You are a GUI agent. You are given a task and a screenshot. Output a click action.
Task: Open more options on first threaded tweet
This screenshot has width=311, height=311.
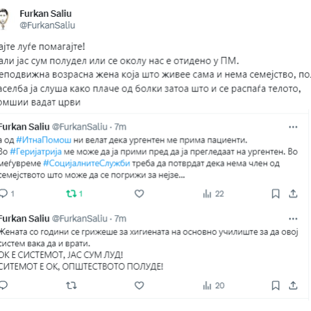293,127
